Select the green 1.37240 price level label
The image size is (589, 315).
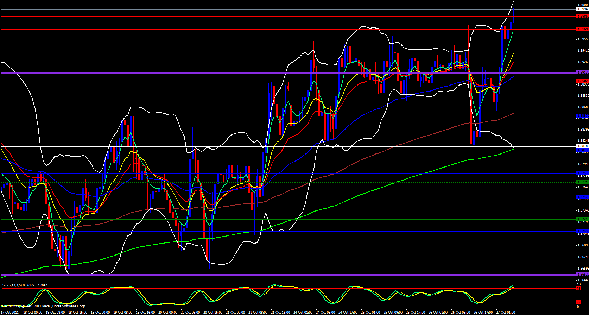pyautogui.click(x=582, y=219)
